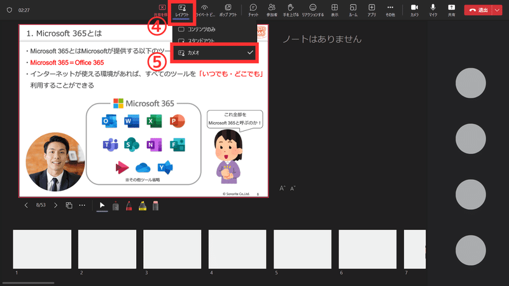
Task: Click the thumbnail strip horizontal scrollbar
Action: tap(28, 283)
